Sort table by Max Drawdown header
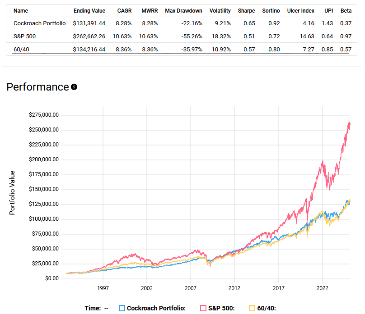The width and height of the screenshot is (365, 314). tap(184, 11)
